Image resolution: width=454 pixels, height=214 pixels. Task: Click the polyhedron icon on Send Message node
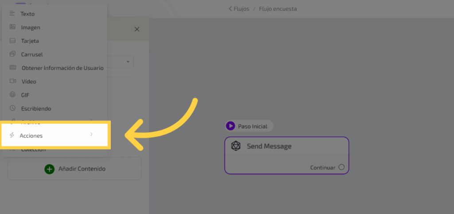(x=236, y=146)
